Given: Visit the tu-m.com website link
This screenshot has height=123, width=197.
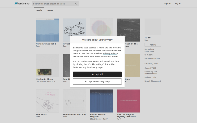Looking at the screenshot, I should point(148,55).
